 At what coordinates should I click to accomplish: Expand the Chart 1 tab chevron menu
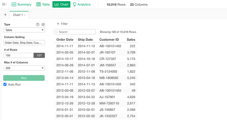click(x=25, y=15)
